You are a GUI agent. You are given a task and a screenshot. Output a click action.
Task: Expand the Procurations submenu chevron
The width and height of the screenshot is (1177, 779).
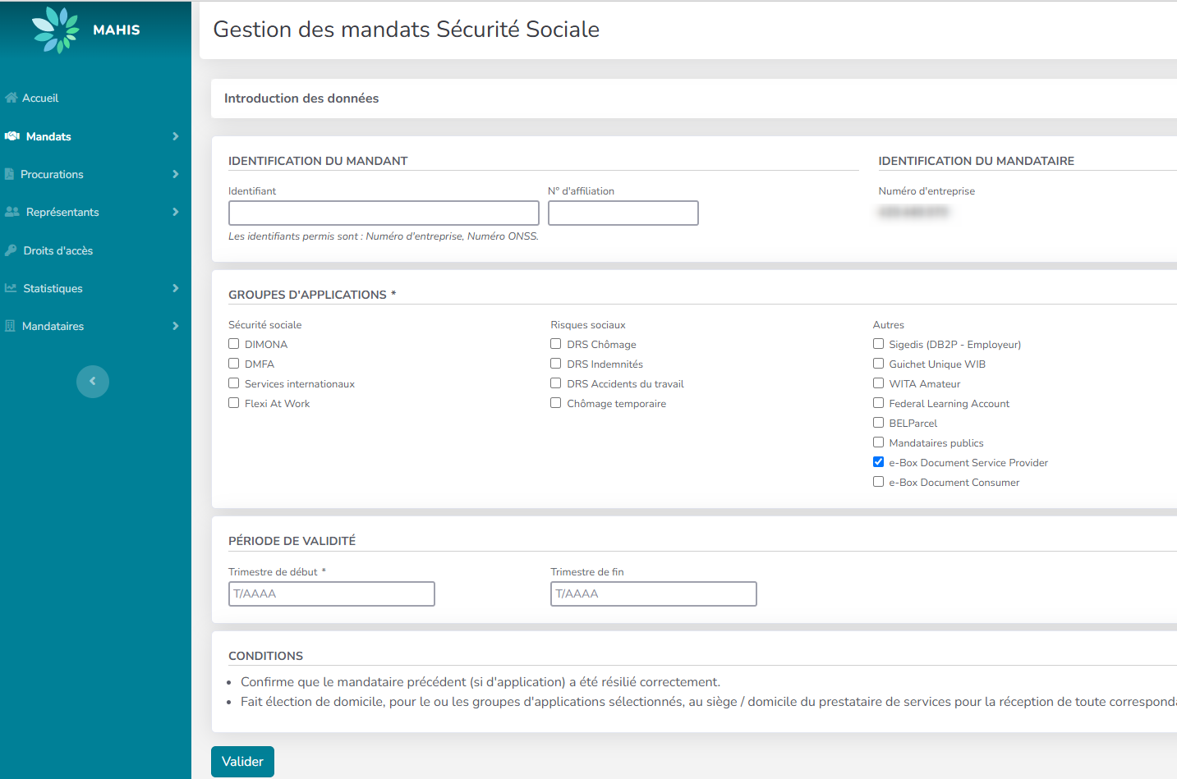pos(175,174)
